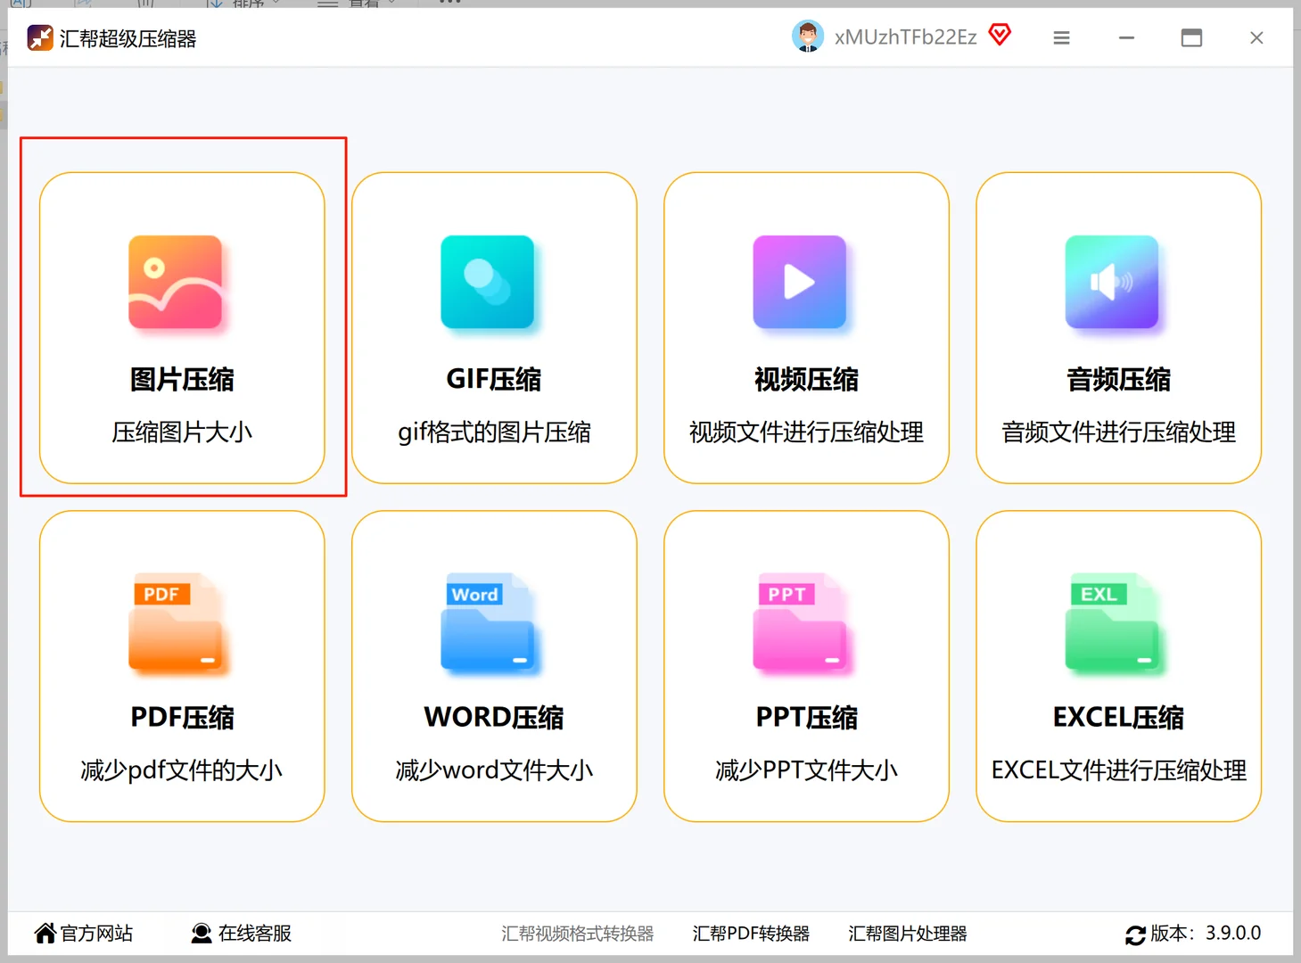Select the WORD压缩 document compression tool

[x=493, y=667]
